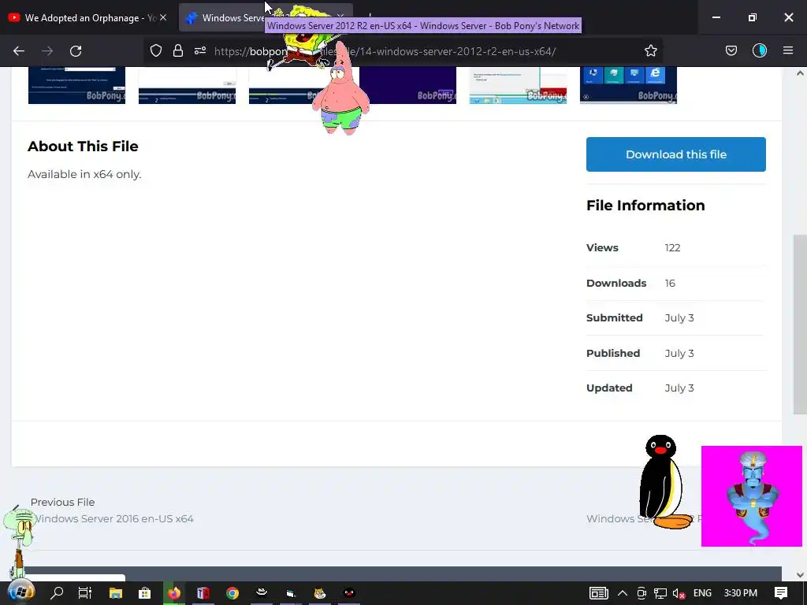Open Microsoft Store from the taskbar

click(x=145, y=593)
